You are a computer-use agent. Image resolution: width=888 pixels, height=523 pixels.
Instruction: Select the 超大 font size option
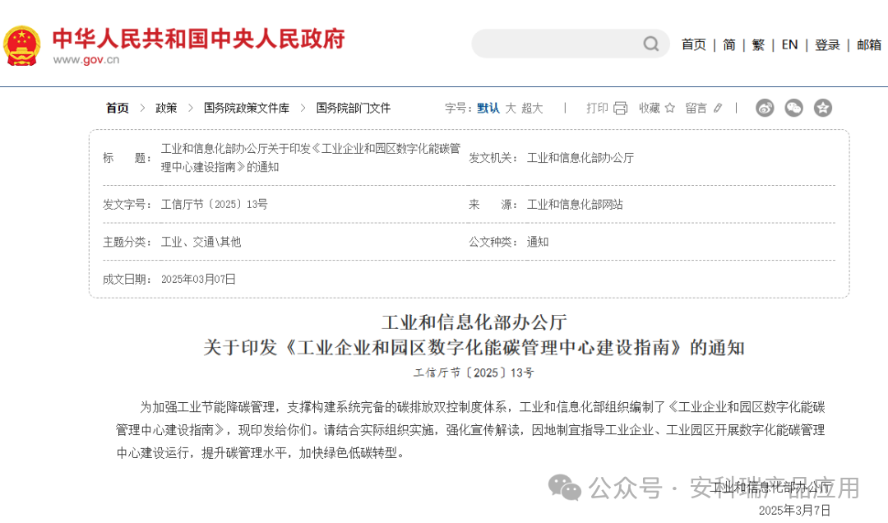pyautogui.click(x=531, y=108)
